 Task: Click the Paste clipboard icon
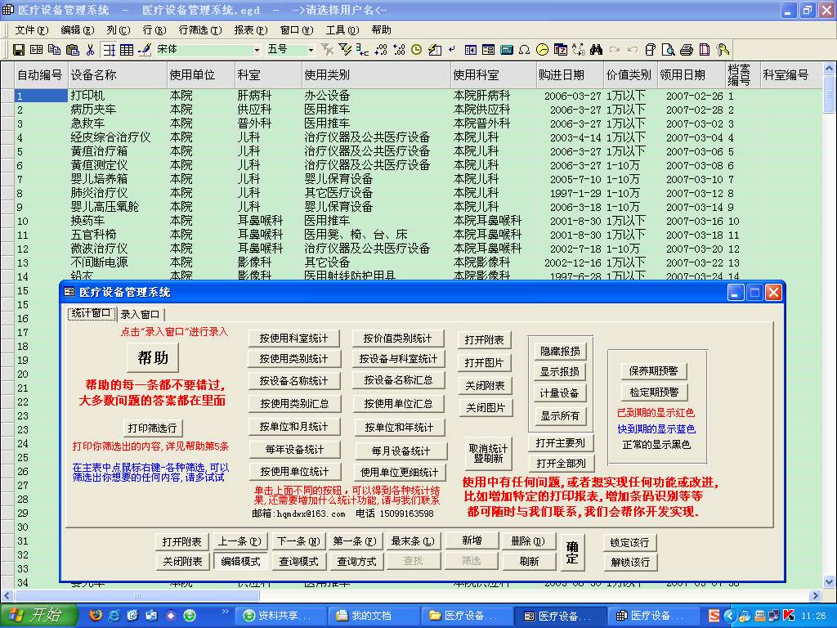click(74, 49)
